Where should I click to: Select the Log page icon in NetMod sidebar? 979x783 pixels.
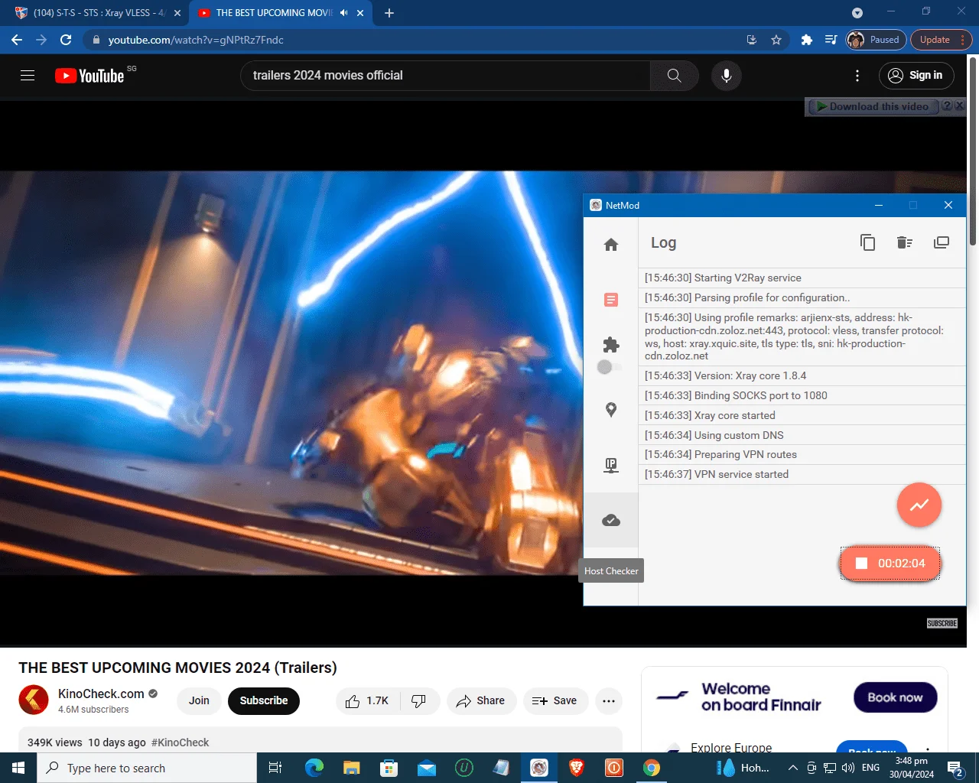(x=611, y=300)
